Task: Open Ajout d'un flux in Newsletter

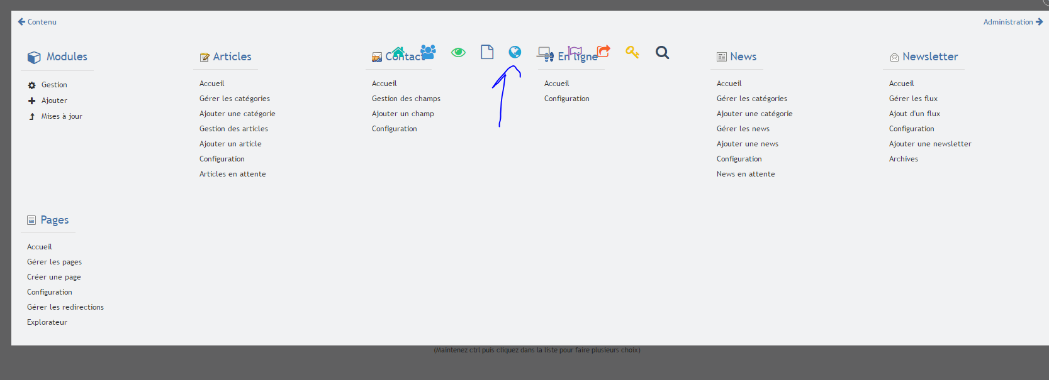Action: [914, 114]
